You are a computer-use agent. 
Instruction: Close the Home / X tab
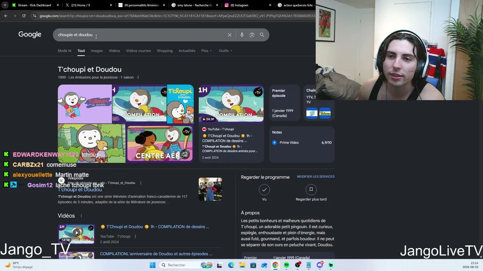coord(111,5)
